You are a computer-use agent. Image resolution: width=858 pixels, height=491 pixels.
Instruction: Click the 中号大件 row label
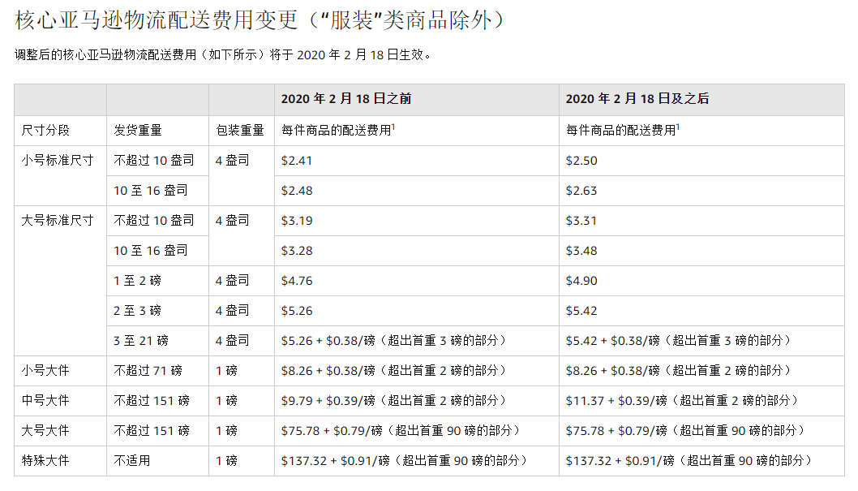(x=45, y=401)
